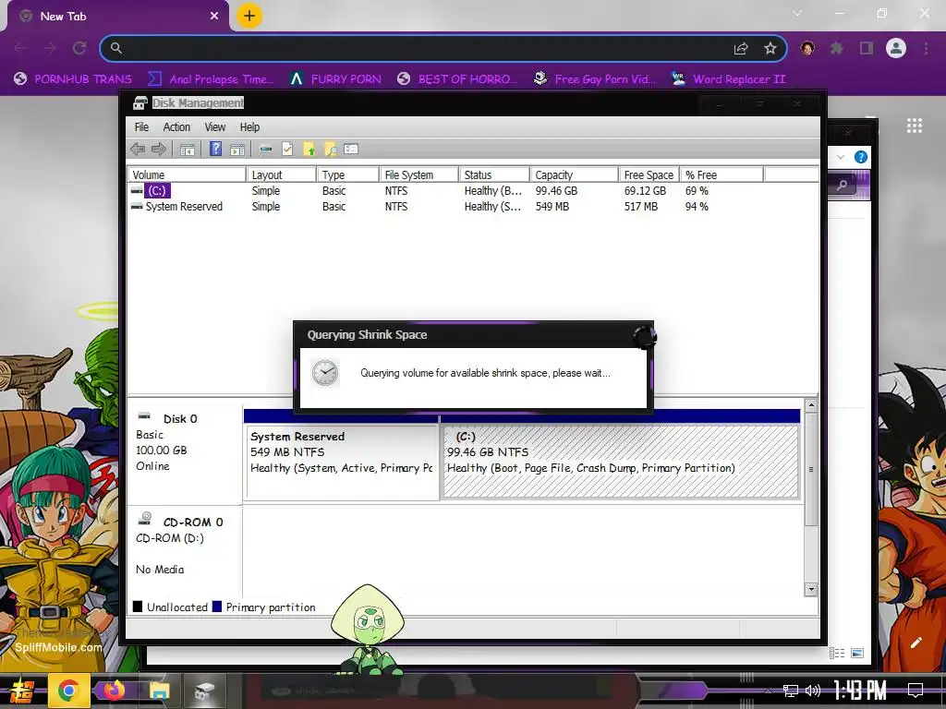Viewport: 946px width, 709px height.
Task: Click the share page icon in address bar
Action: (741, 48)
